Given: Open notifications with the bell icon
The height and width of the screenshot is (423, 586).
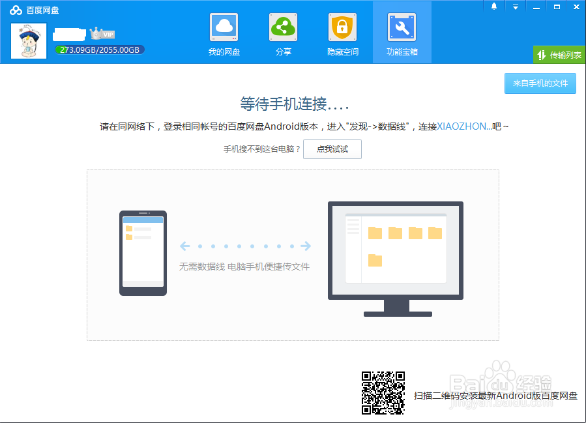Looking at the screenshot, I should (493, 6).
